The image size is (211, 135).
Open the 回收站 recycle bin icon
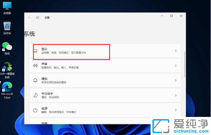pyautogui.click(x=7, y=28)
